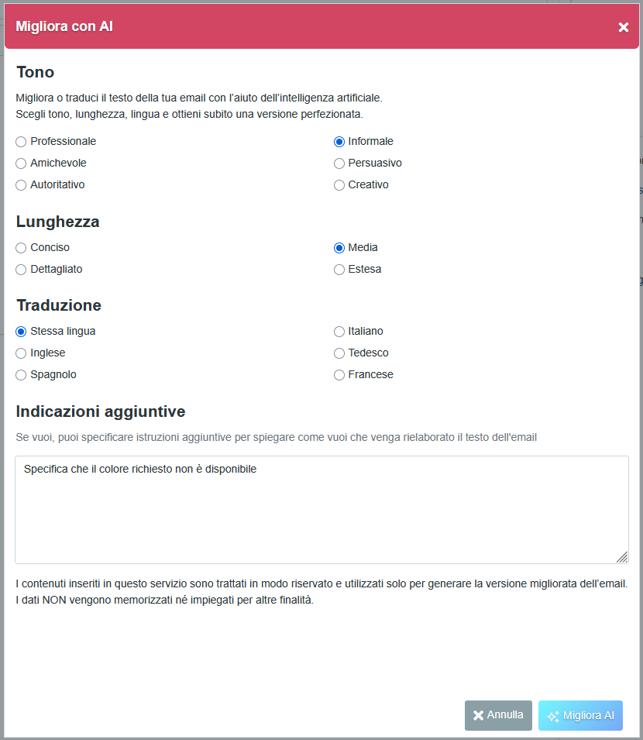This screenshot has height=740, width=643.
Task: Set length to Conciso
Action: [20, 247]
